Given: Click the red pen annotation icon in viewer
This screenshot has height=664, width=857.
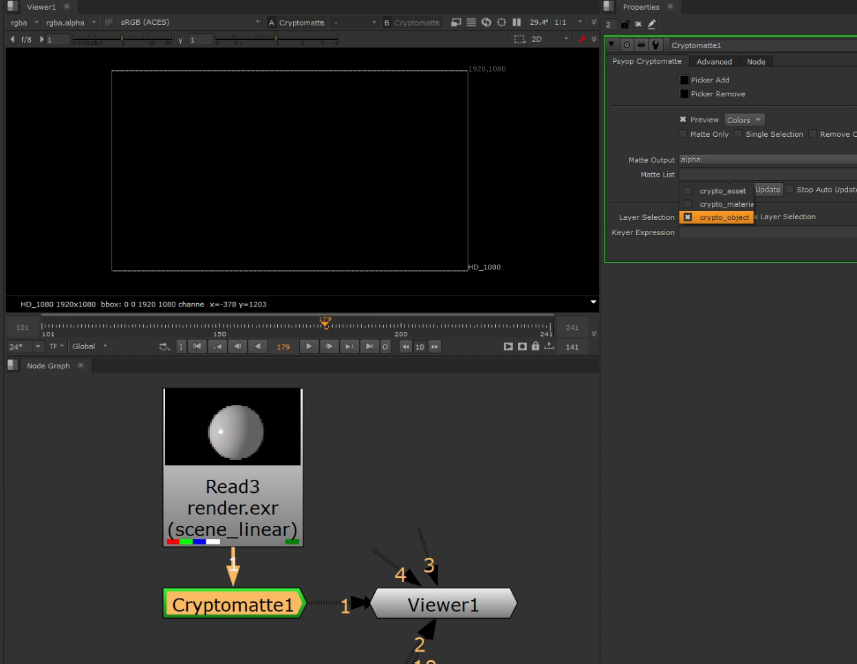Looking at the screenshot, I should click(582, 38).
